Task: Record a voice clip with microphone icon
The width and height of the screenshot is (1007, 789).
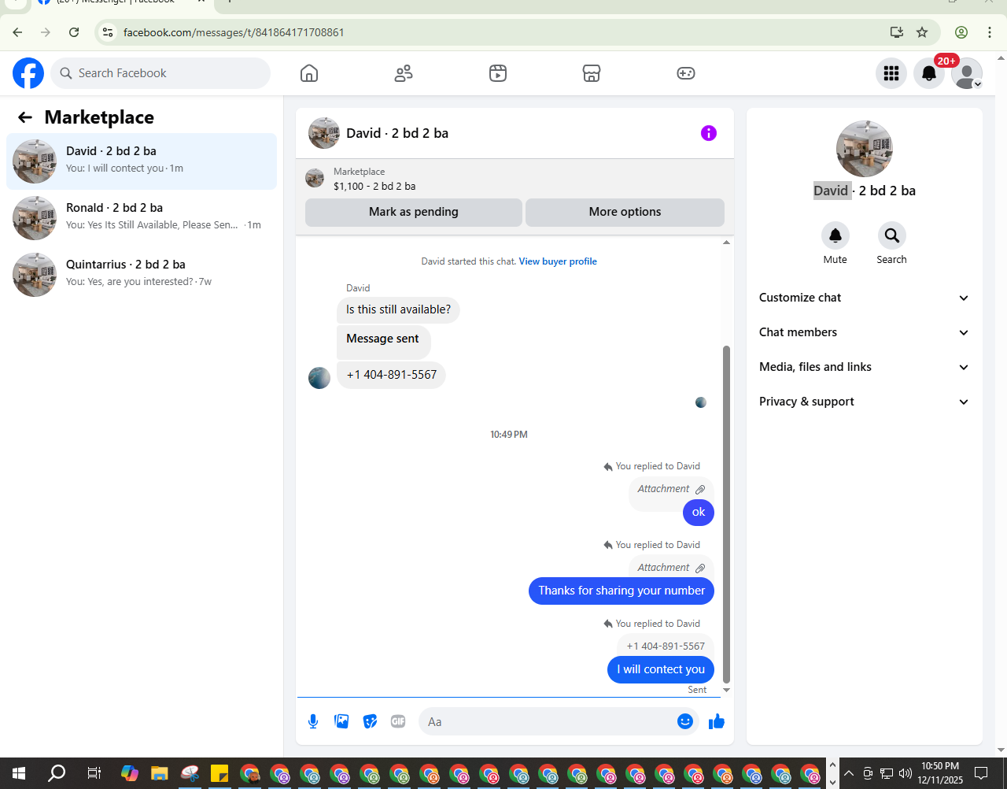Action: point(313,721)
